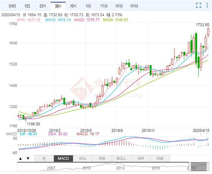Click the timeline range selector handle near 2019
The height and width of the screenshot is (174, 212).
[x=190, y=166]
